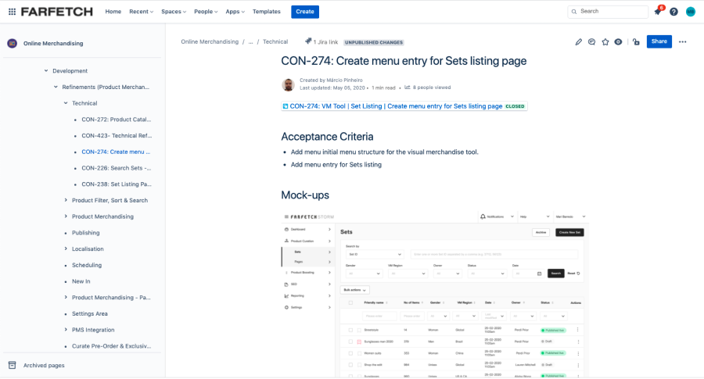Toggle the watch page eye icon

618,42
